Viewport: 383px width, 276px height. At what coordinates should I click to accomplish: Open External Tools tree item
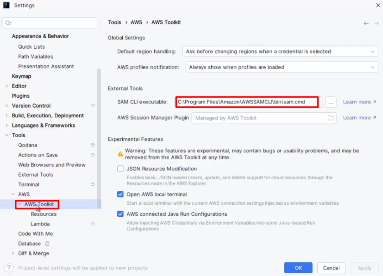click(x=36, y=175)
